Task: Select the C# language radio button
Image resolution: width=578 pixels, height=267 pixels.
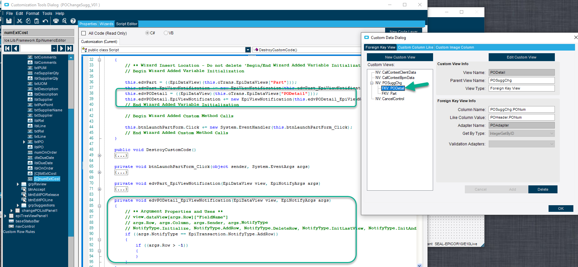Action: pos(147,33)
